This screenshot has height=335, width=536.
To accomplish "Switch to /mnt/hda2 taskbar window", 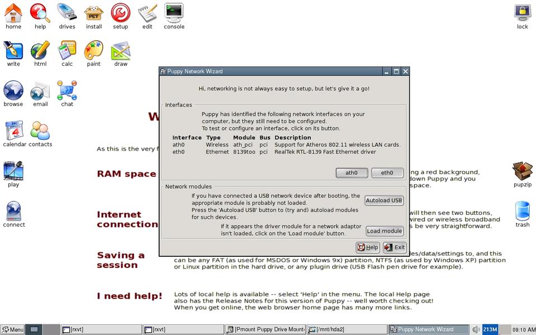I will tap(347, 329).
